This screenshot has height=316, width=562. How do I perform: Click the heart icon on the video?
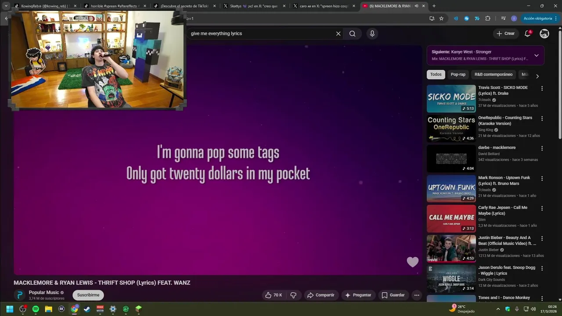[413, 262]
